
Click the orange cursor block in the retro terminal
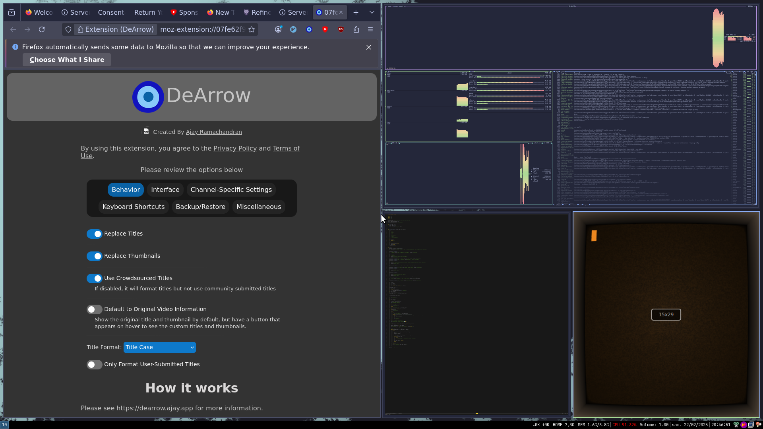coord(594,236)
